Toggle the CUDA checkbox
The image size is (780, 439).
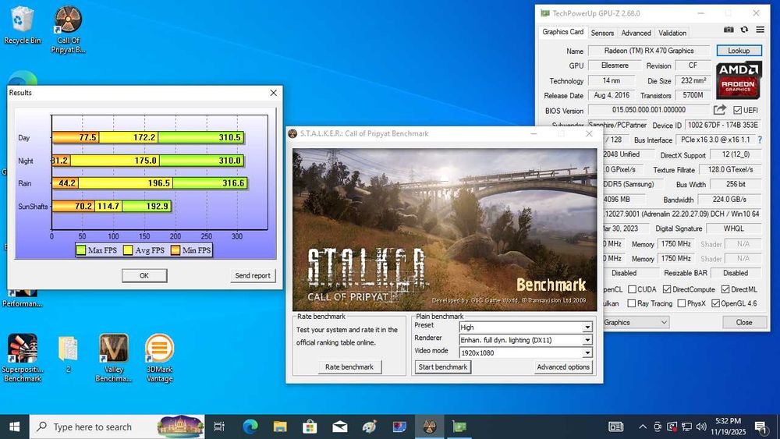(632, 289)
